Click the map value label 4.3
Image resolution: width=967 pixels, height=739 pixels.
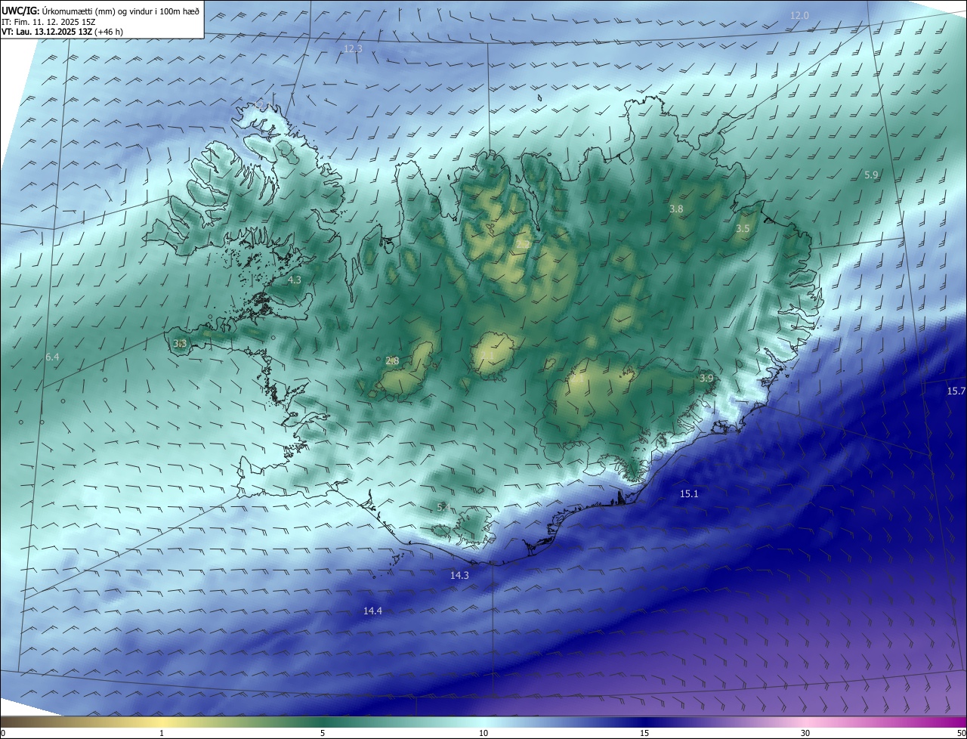(x=295, y=280)
